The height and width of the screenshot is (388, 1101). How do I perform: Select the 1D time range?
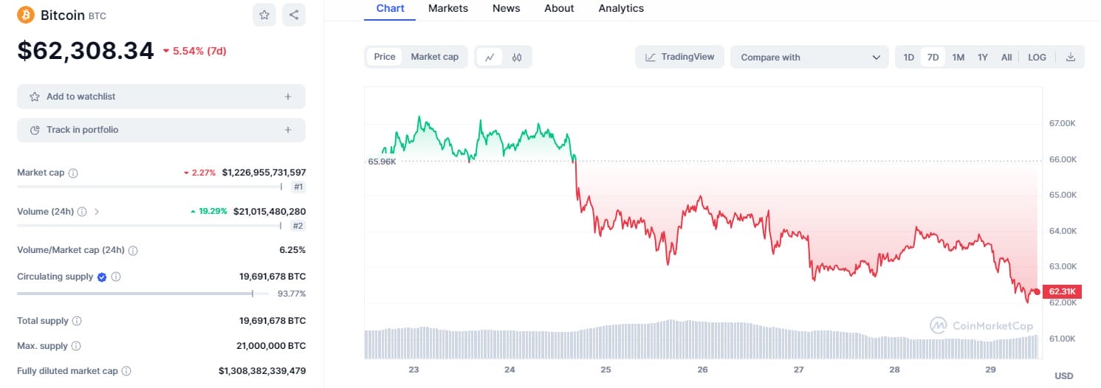[909, 58]
